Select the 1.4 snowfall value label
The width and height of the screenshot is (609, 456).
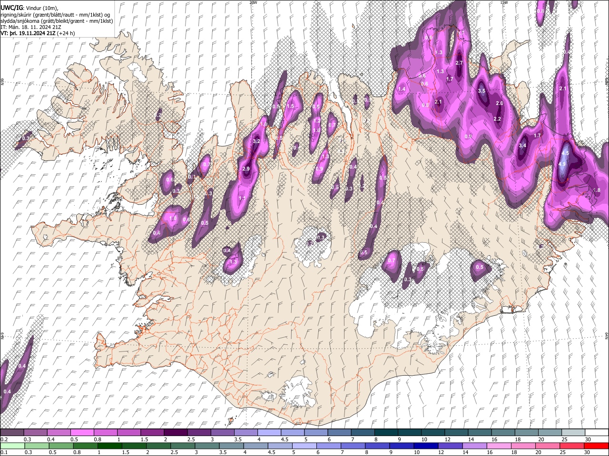[x=402, y=89]
